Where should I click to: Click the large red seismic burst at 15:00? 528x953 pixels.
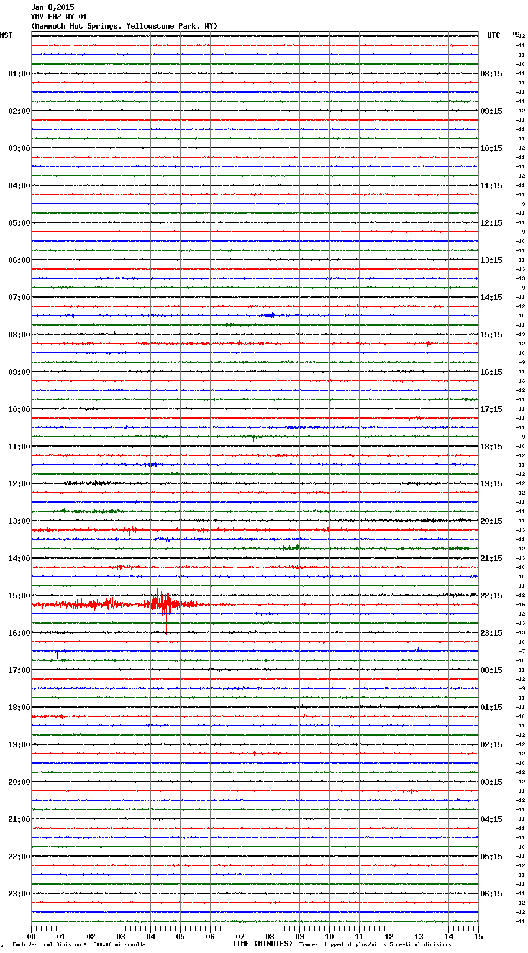pyautogui.click(x=163, y=604)
